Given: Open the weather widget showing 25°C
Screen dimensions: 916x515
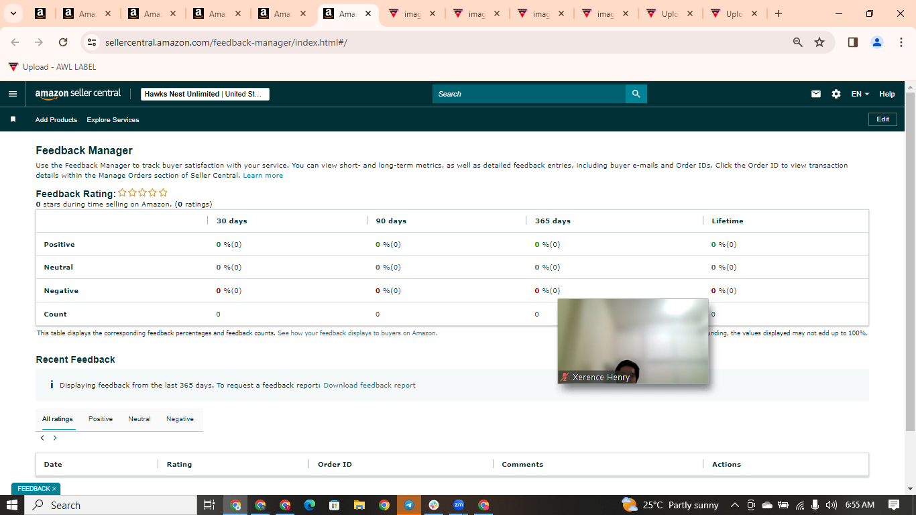Looking at the screenshot, I should 670,505.
